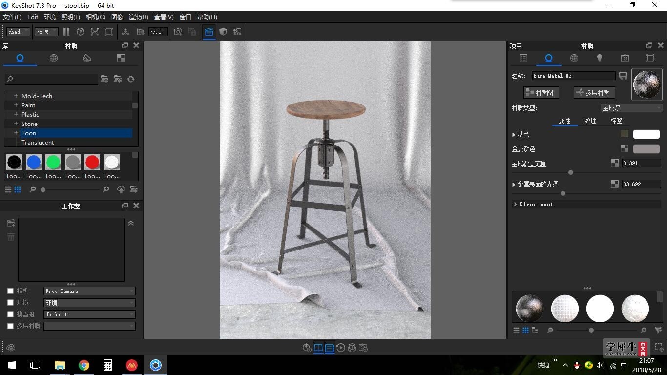Open the 帮助(H) menu
This screenshot has height=375, width=667.
click(207, 17)
